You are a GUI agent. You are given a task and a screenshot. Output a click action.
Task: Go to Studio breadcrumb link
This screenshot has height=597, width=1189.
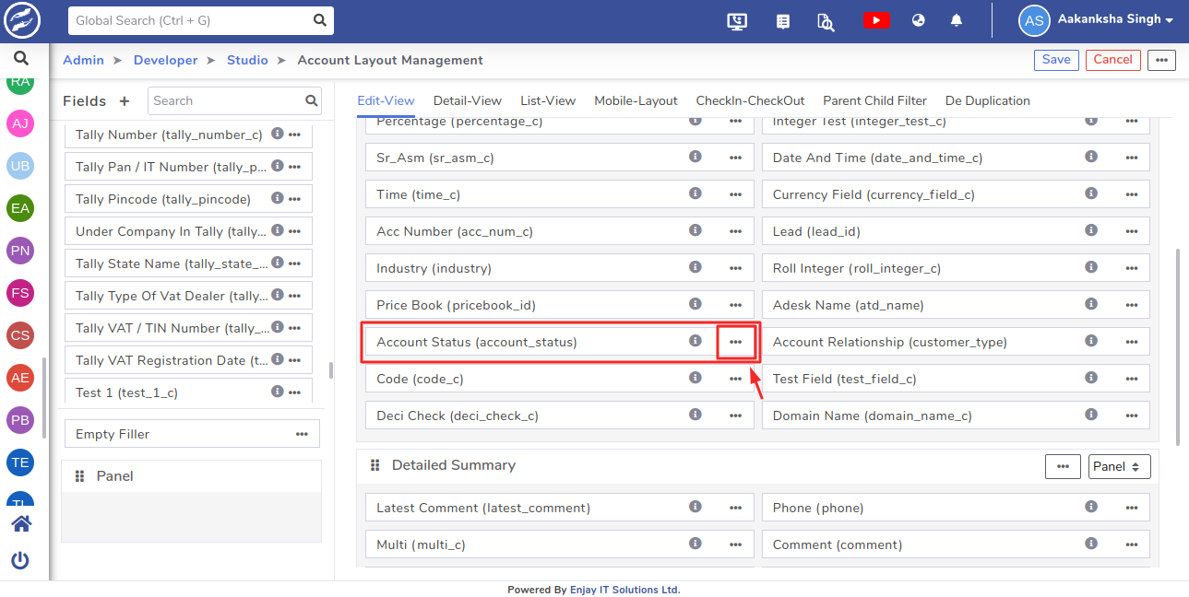click(247, 60)
